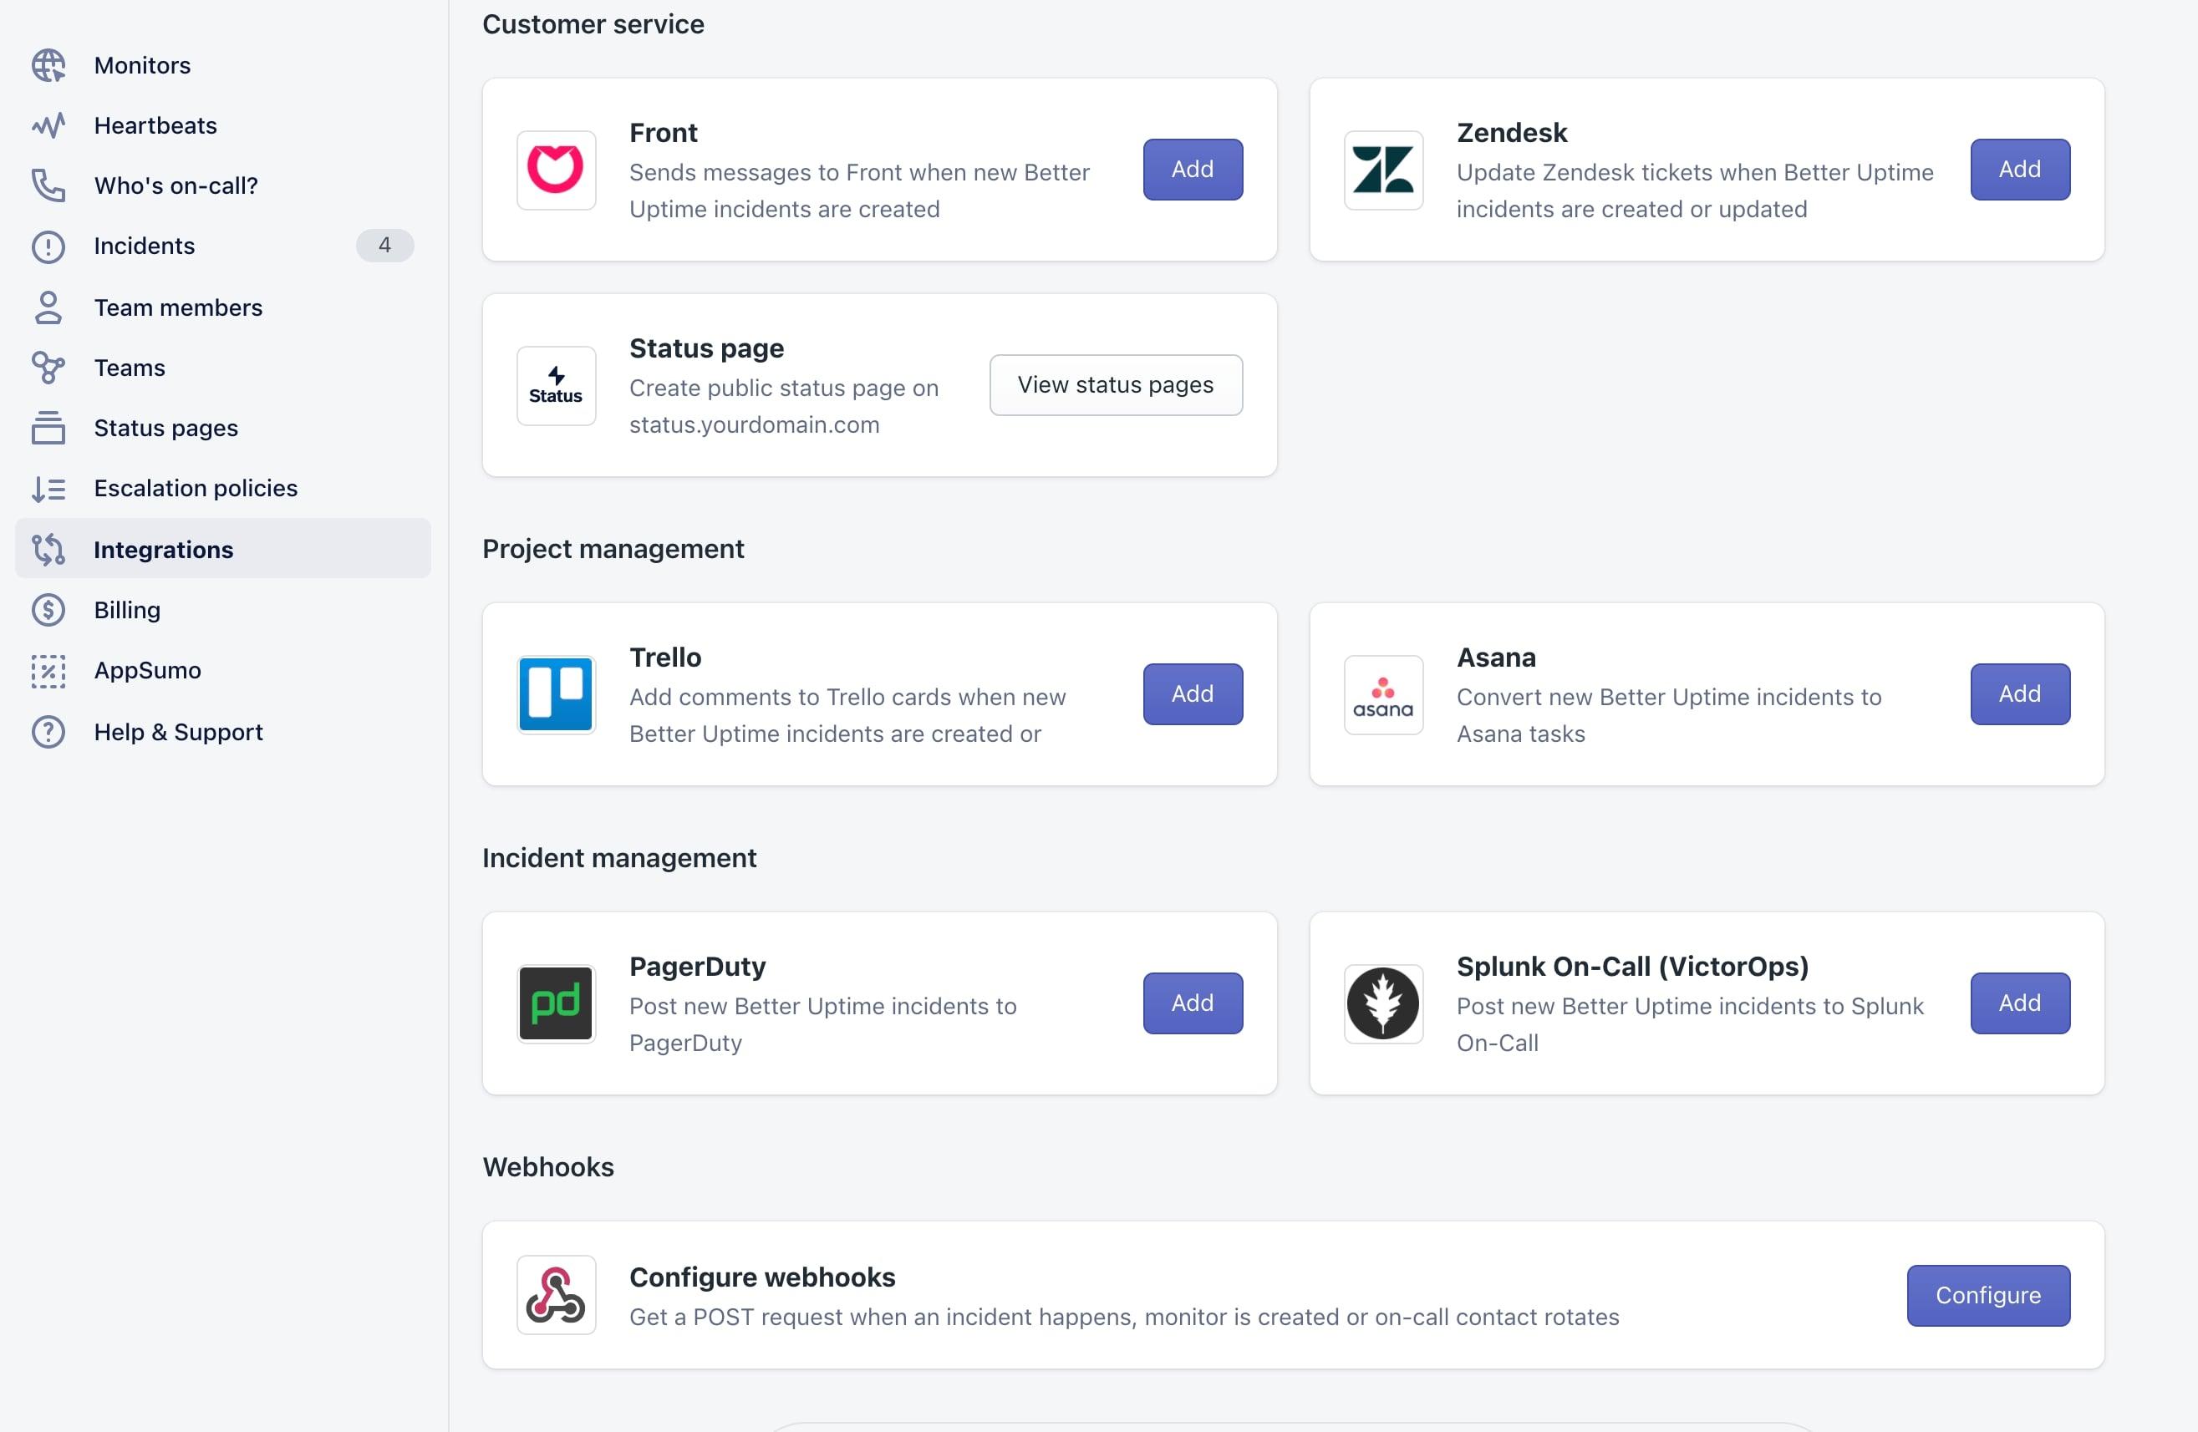
Task: Click the Team members icon in sidebar
Action: coord(48,306)
